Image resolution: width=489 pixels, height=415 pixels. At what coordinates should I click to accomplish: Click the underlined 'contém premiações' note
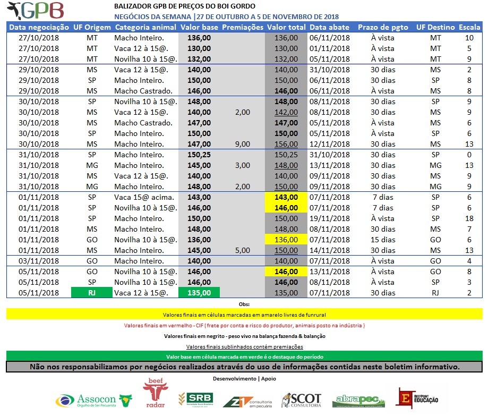(x=244, y=346)
